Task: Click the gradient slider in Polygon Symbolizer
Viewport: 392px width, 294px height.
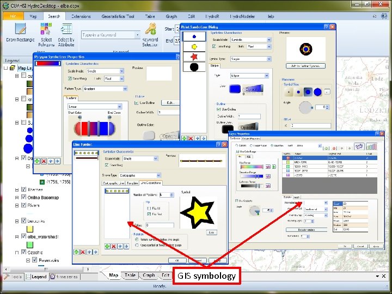Action: [95, 128]
